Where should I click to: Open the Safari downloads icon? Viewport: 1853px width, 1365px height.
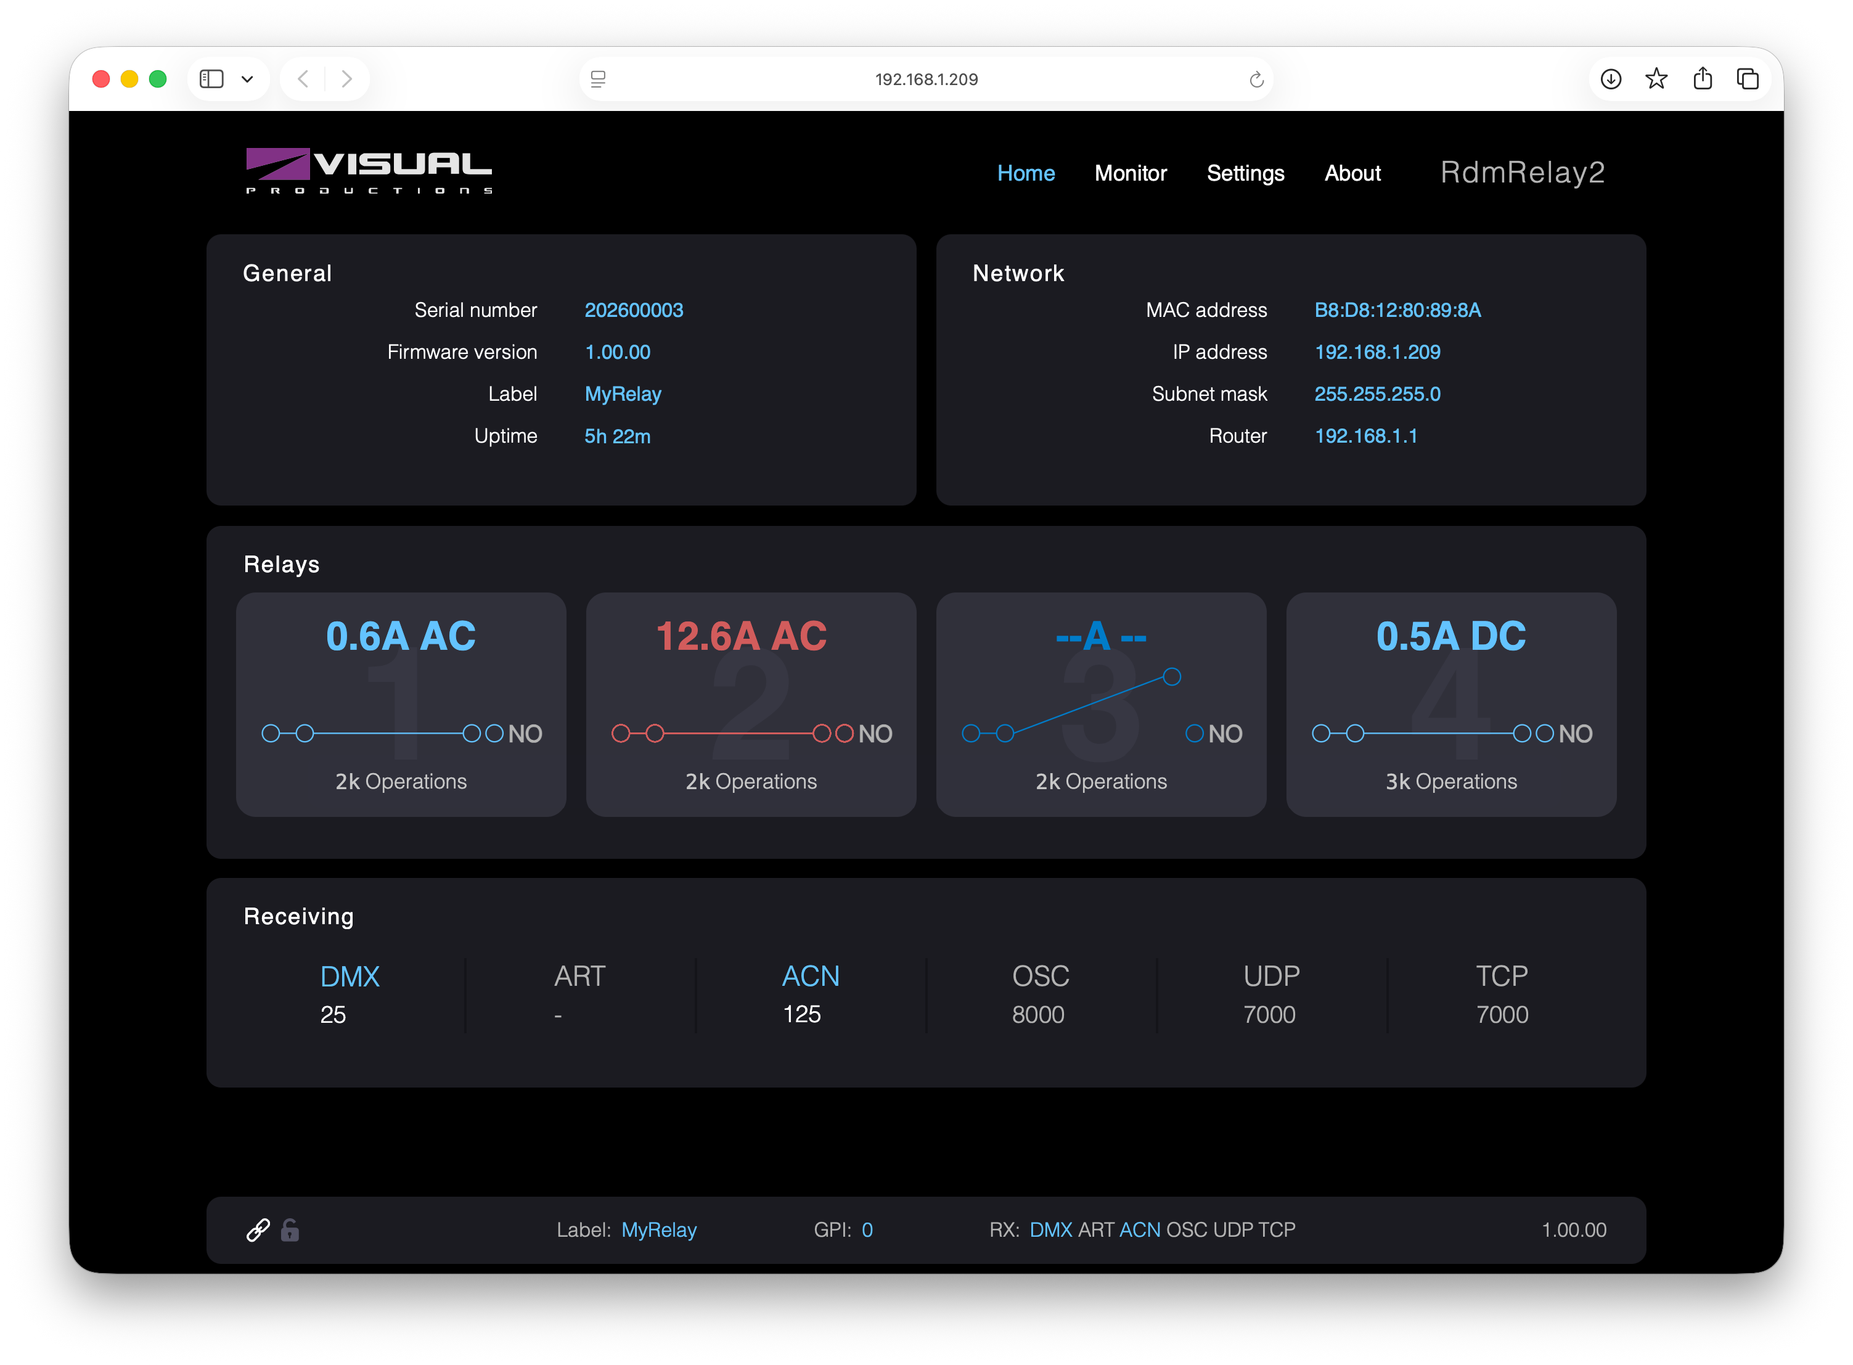pyautogui.click(x=1610, y=80)
